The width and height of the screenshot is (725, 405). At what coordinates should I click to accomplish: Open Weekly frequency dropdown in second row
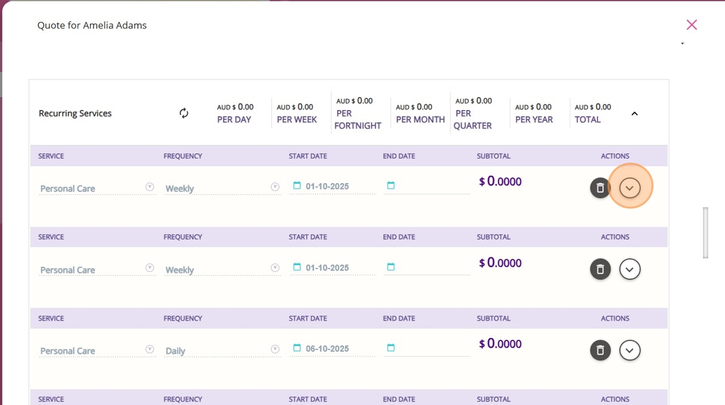274,268
